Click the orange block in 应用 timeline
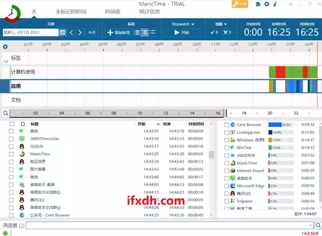Image resolution: width=322 pixels, height=236 pixels. (271, 86)
